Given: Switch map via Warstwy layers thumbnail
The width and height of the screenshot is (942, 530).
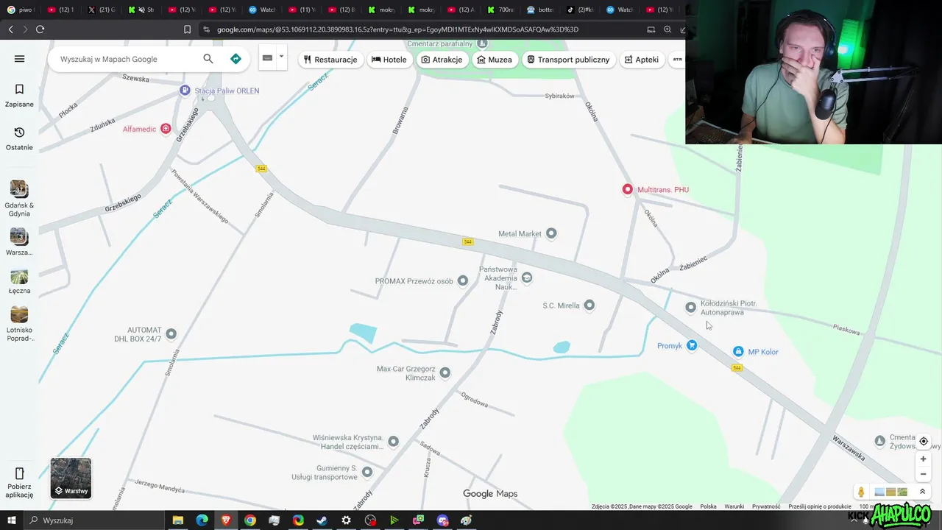Looking at the screenshot, I should (71, 478).
